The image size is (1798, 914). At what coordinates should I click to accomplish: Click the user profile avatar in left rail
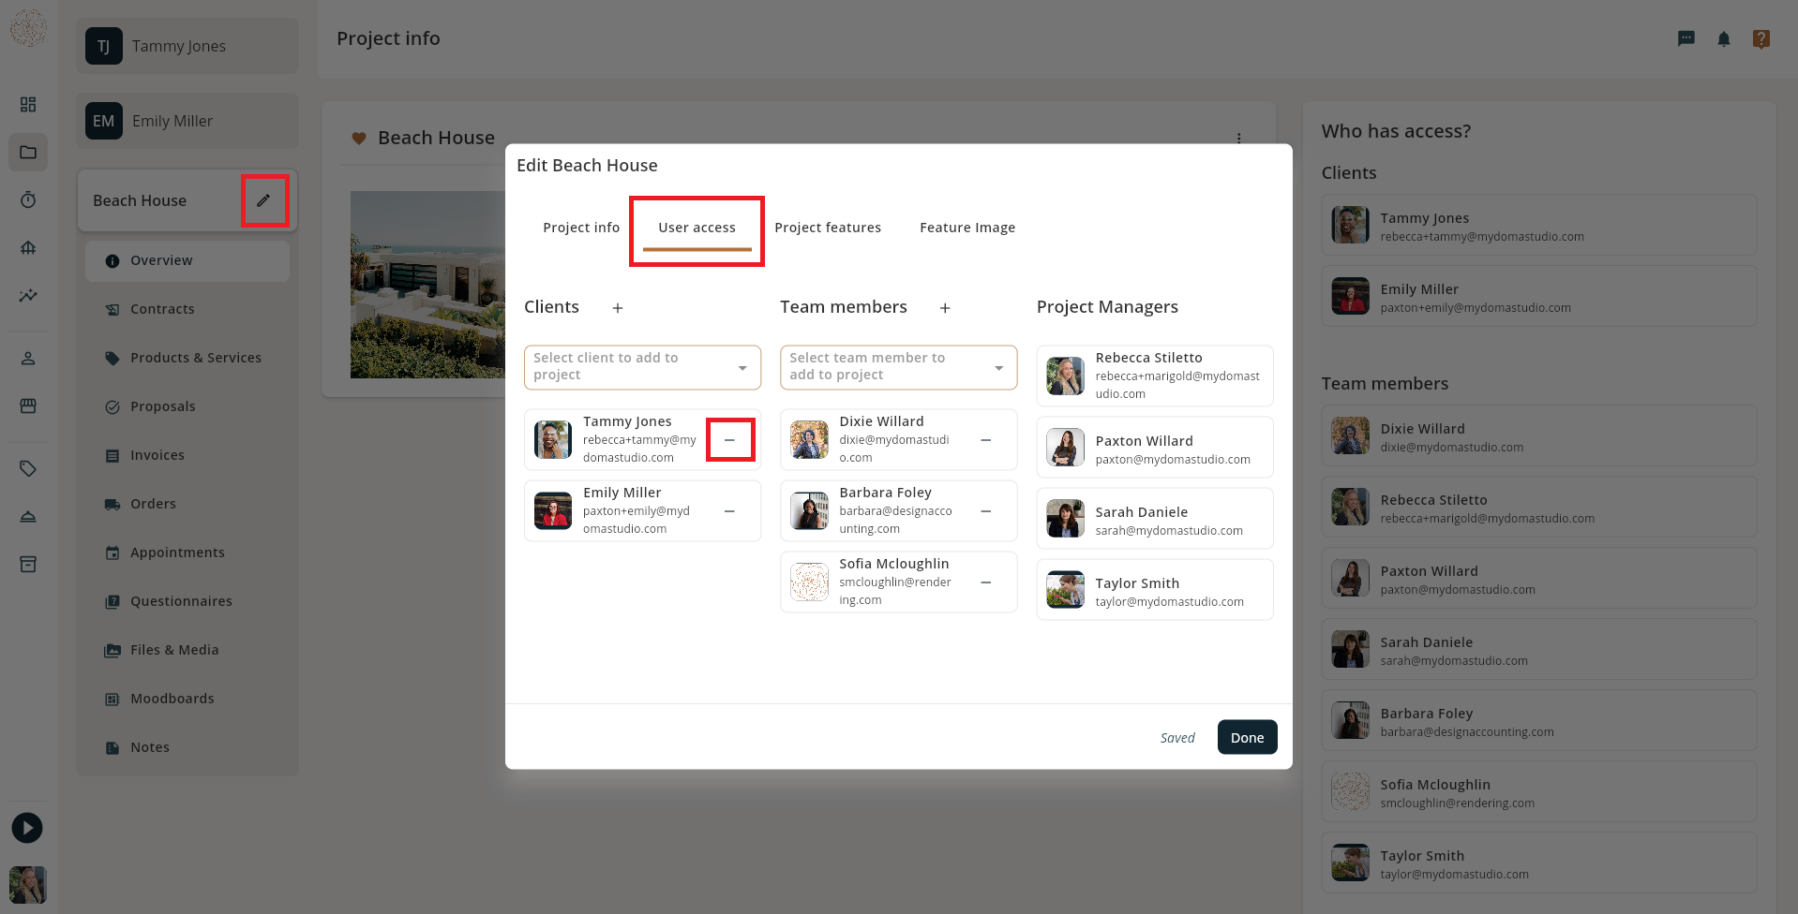28,885
